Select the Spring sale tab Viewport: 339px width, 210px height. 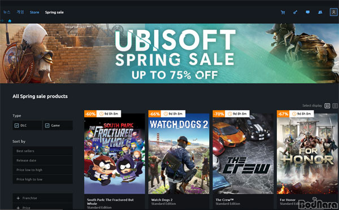click(54, 12)
